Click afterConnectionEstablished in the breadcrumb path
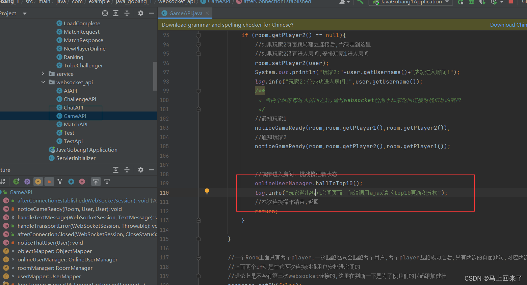This screenshot has height=285, width=527. pyautogui.click(x=278, y=2)
